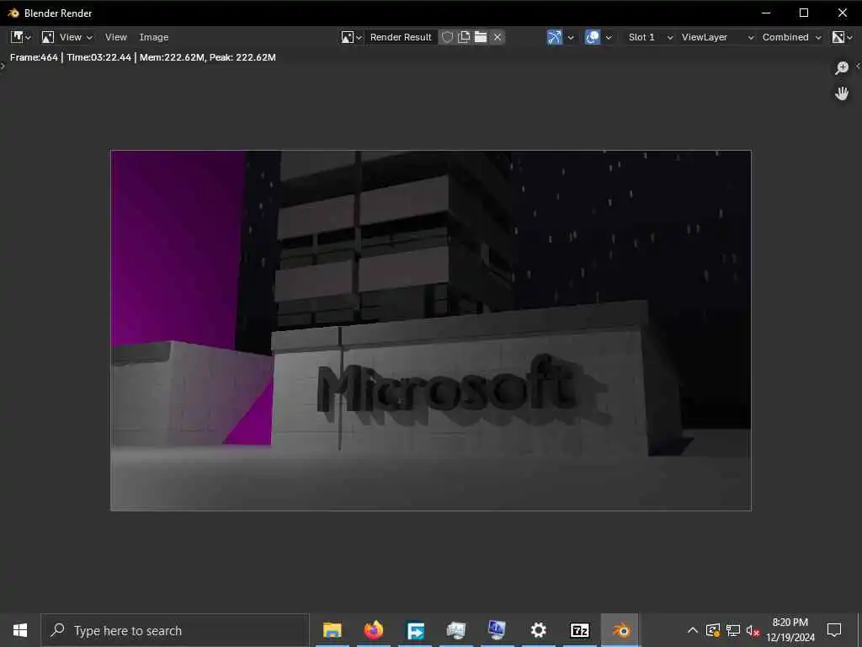Click the Blender logo in title bar
Viewport: 862px width, 647px height.
(x=13, y=13)
